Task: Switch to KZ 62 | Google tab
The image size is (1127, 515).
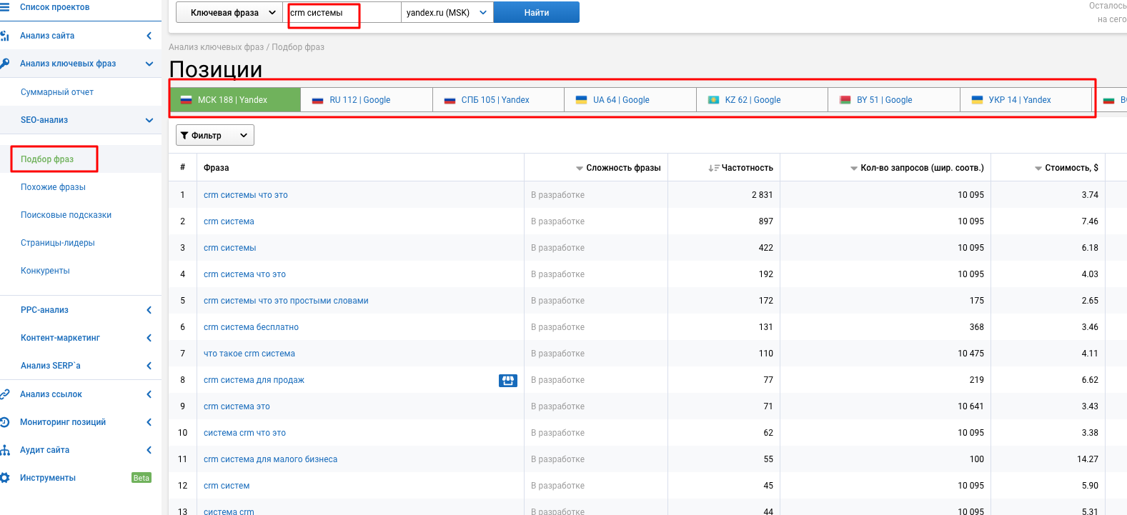Action: 762,100
